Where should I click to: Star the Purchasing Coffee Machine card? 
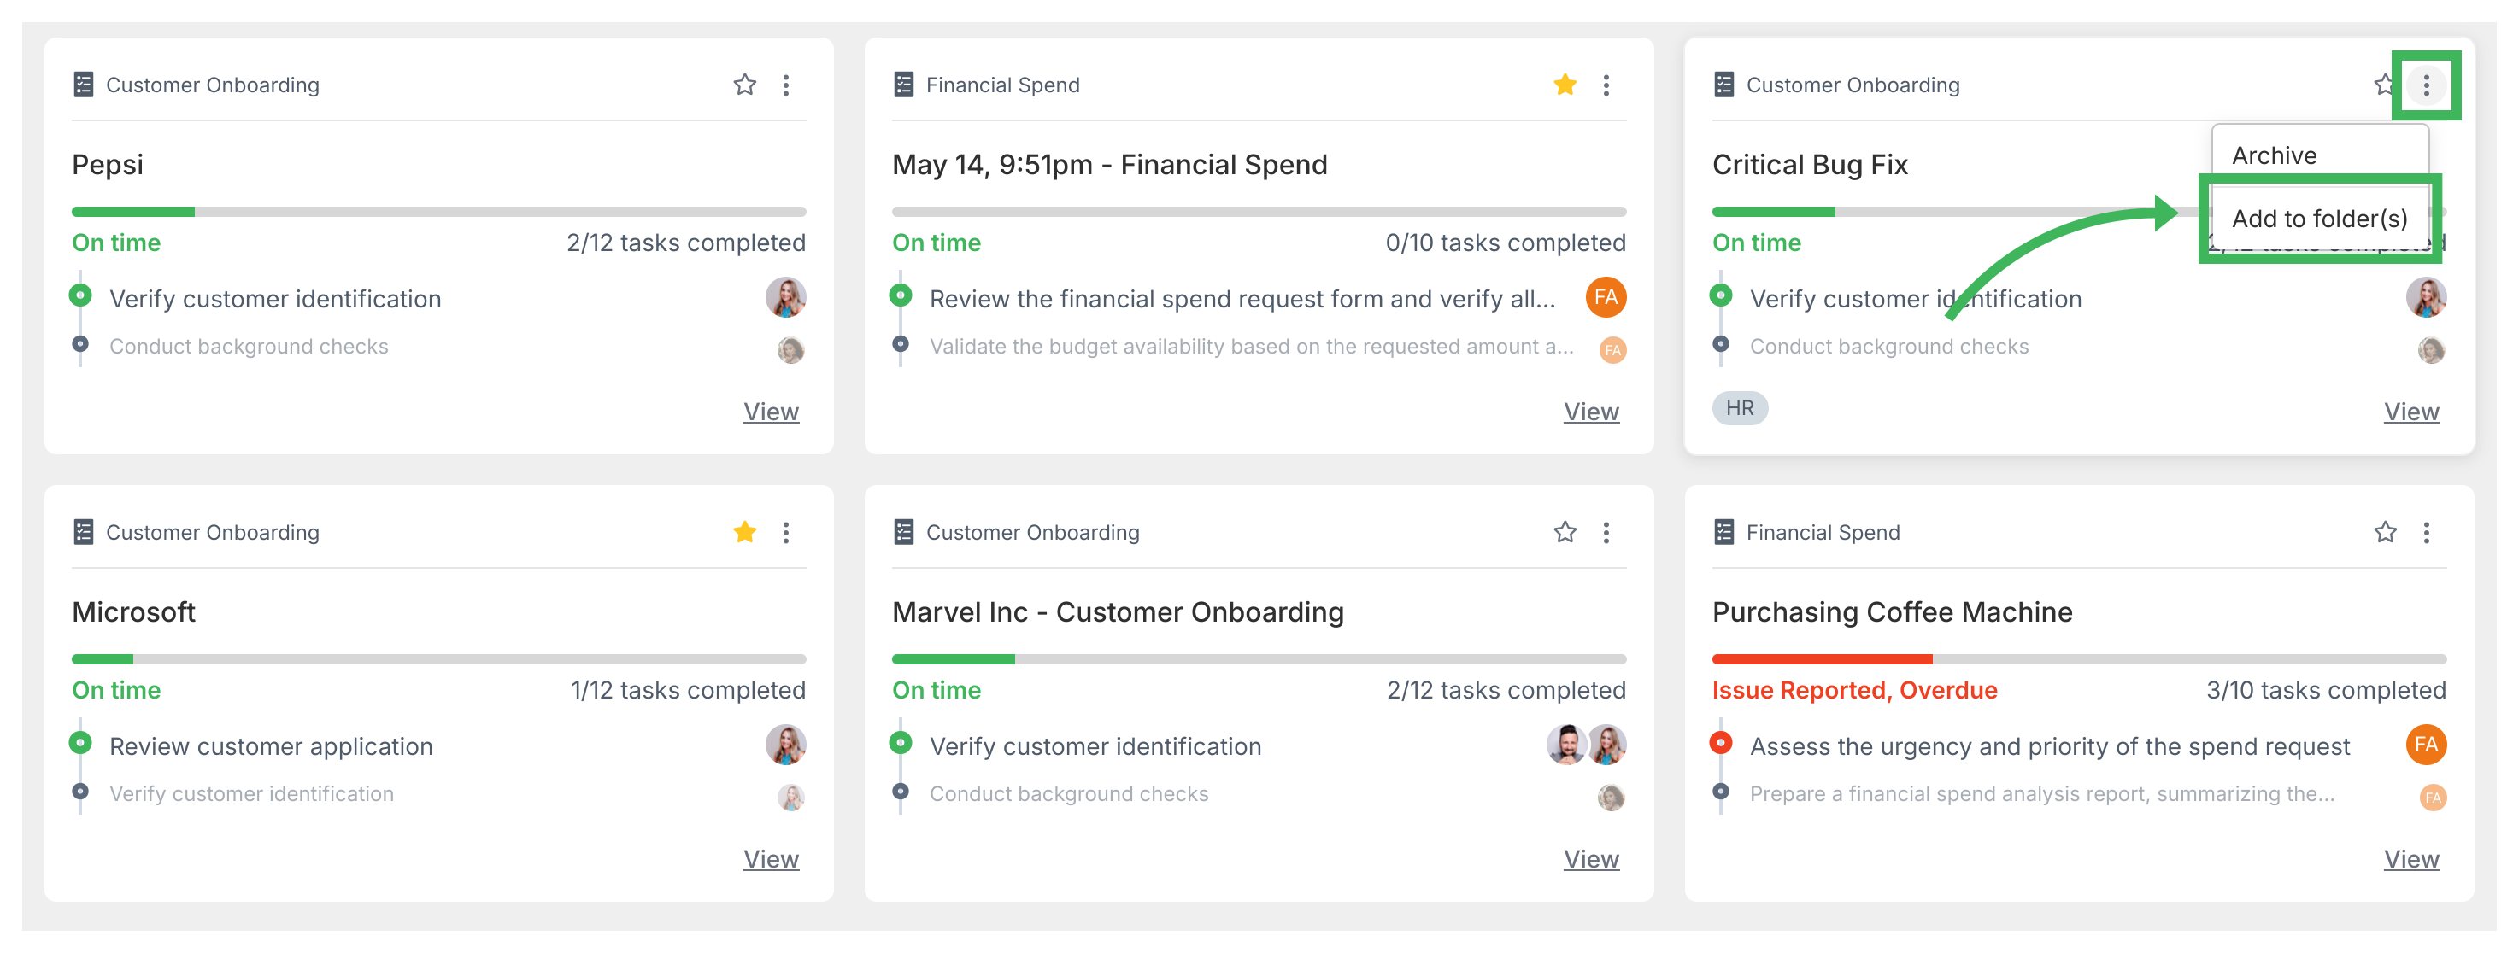tap(2385, 533)
